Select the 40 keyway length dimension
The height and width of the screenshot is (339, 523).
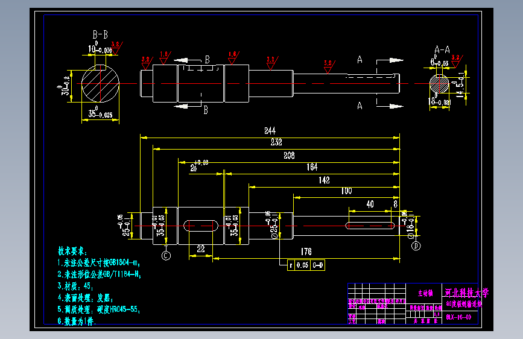(x=370, y=204)
